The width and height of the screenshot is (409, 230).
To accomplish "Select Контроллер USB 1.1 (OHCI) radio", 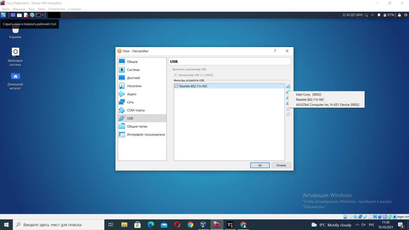I will click(x=176, y=75).
